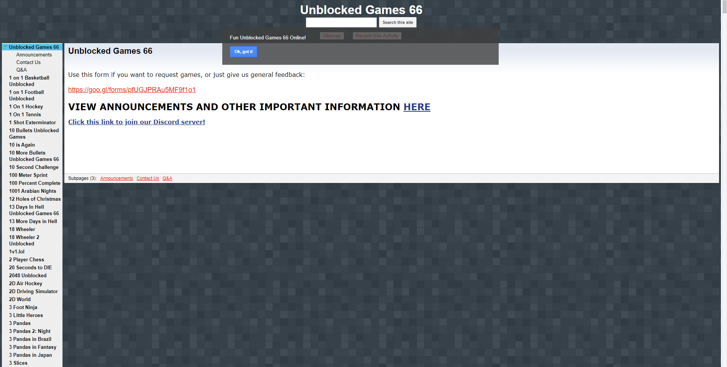Open the Announcements subpage link at bottom

pos(117,178)
